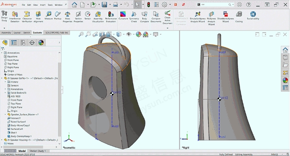Expand the Solid Bodies(1) folder
The width and height of the screenshot is (290, 156).
click(6, 93)
